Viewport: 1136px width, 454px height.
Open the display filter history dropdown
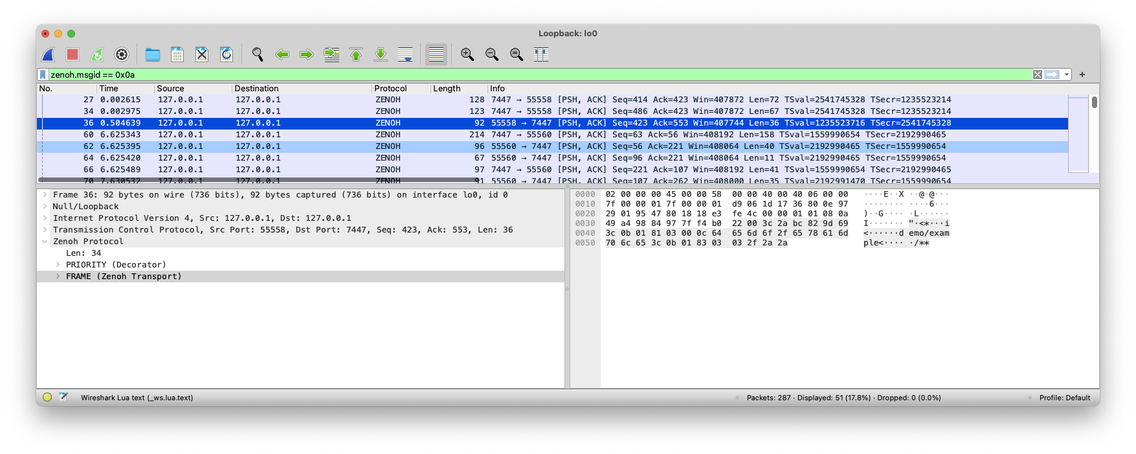click(x=1067, y=74)
